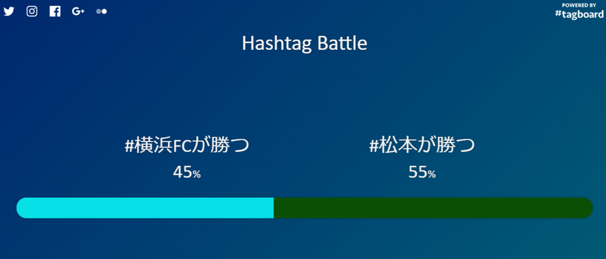Click the percent sign beside 45
This screenshot has width=606, height=259.
[x=197, y=174]
